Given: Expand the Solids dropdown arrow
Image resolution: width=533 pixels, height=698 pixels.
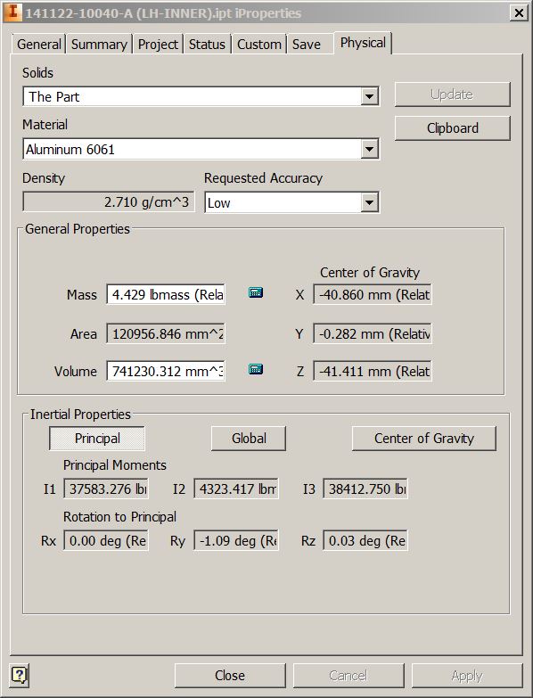Looking at the screenshot, I should point(369,96).
